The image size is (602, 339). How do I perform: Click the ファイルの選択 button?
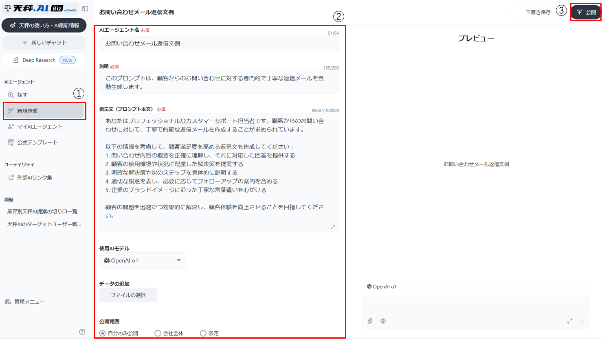click(128, 295)
